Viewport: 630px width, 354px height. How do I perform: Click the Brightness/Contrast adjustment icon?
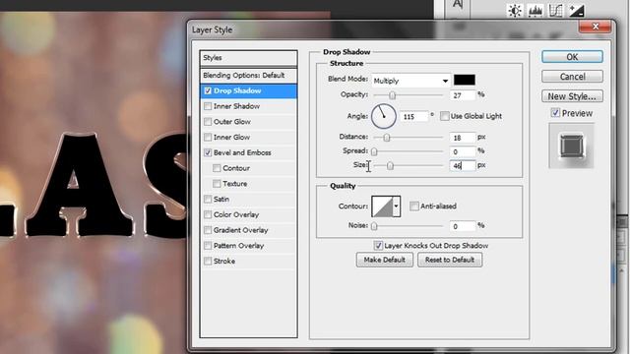tap(515, 11)
